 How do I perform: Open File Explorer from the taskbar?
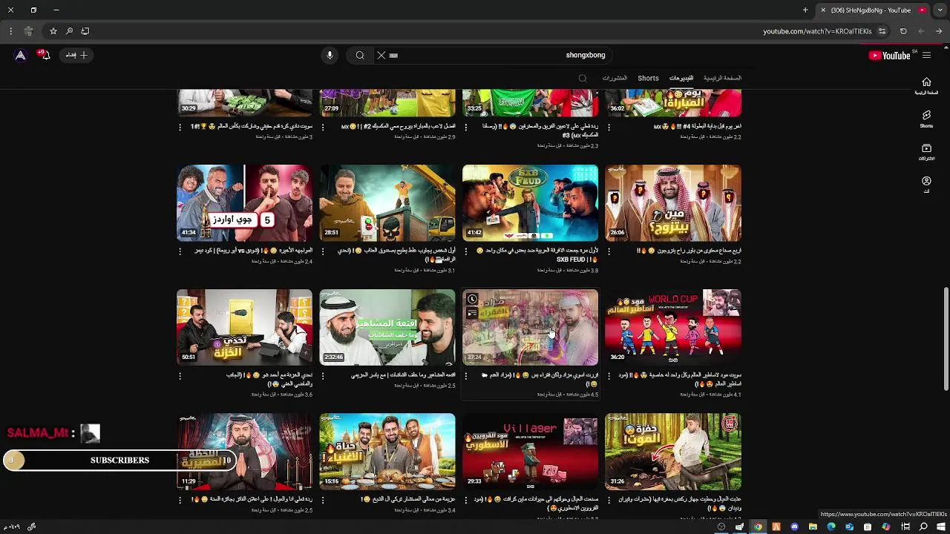813,527
